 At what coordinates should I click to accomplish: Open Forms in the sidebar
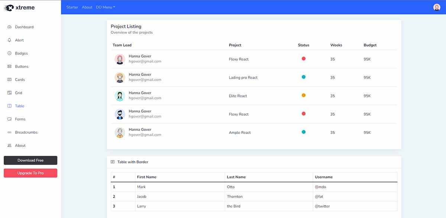click(20, 119)
